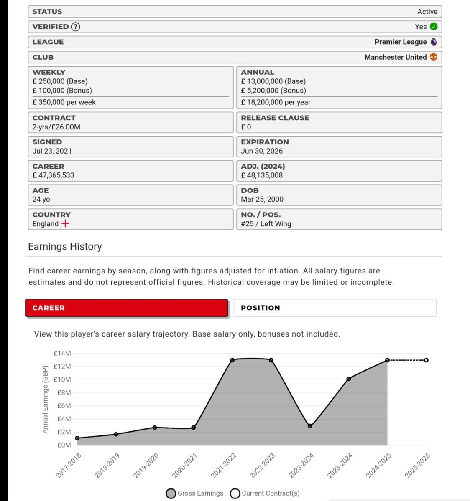This screenshot has height=501, width=470.
Task: Click the question mark help icon beside VERIFIED
Action: pyautogui.click(x=75, y=27)
